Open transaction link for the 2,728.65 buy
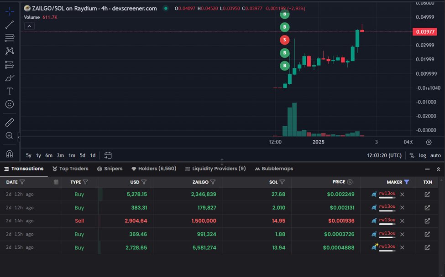 [427, 247]
